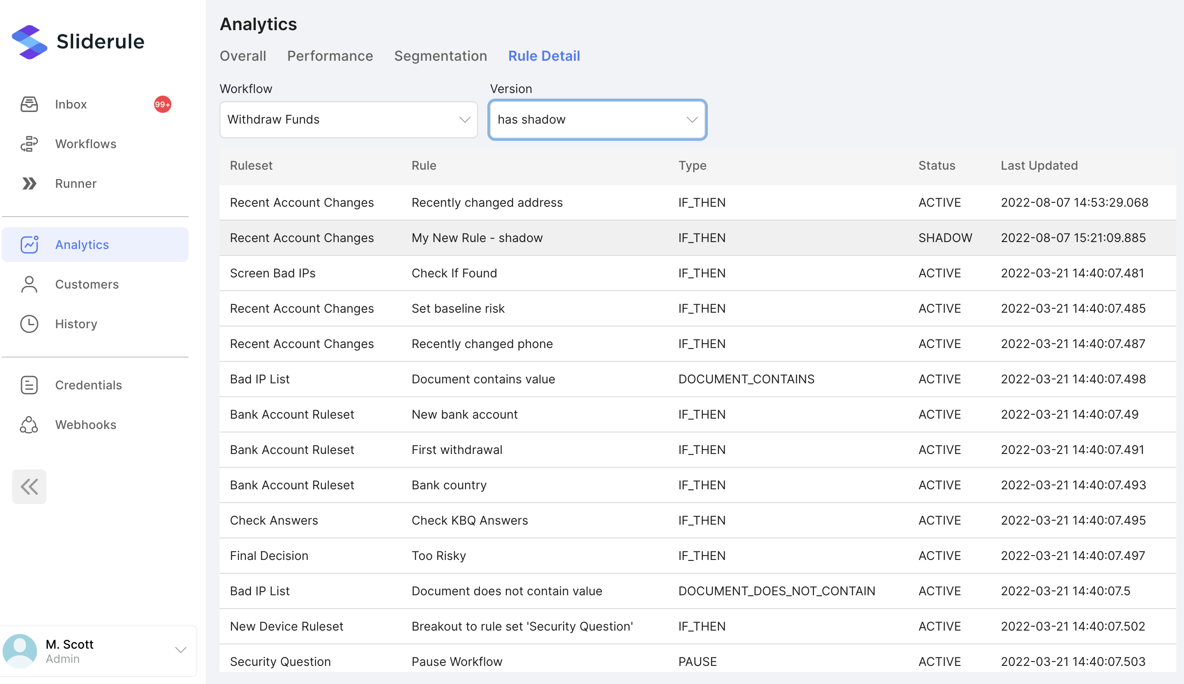Click the Last Updated column header
Image resolution: width=1184 pixels, height=684 pixels.
1039,166
